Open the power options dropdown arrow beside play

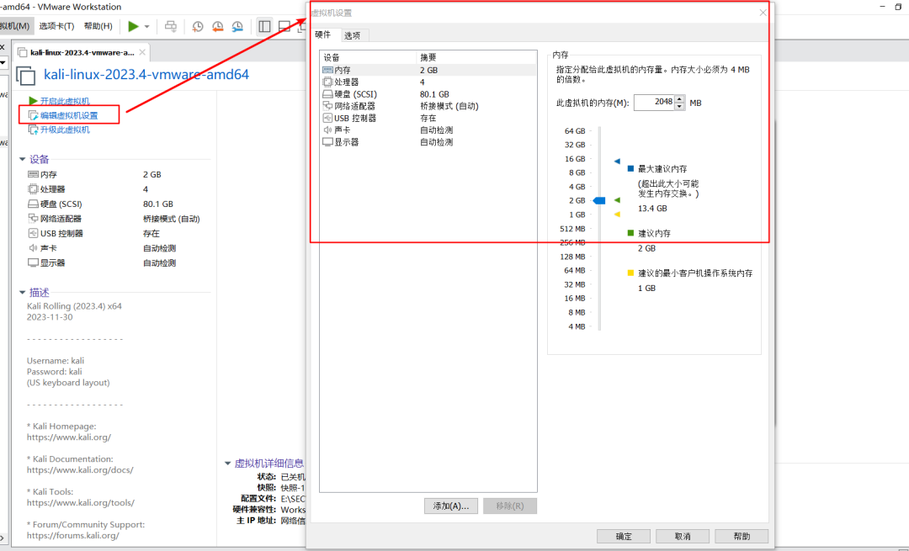[146, 27]
